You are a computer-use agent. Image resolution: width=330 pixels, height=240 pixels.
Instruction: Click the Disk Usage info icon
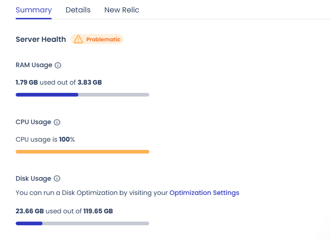tap(57, 178)
